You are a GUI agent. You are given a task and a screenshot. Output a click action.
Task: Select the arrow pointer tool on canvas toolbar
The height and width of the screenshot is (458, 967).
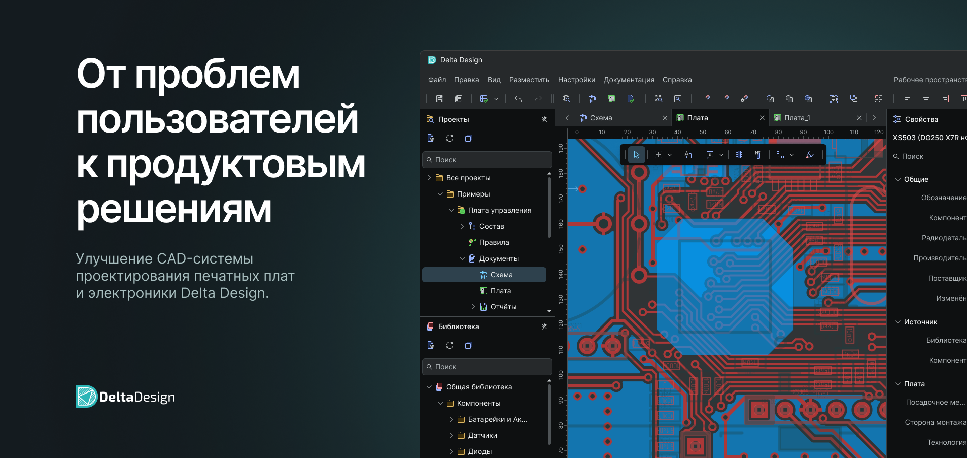pyautogui.click(x=637, y=155)
